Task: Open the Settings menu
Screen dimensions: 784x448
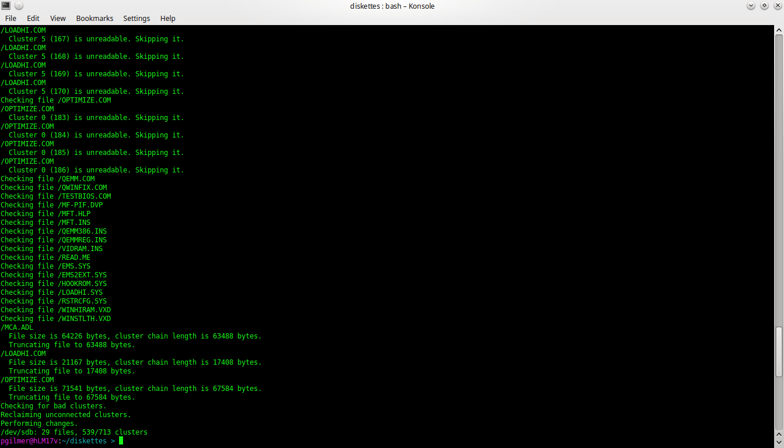Action: click(136, 19)
